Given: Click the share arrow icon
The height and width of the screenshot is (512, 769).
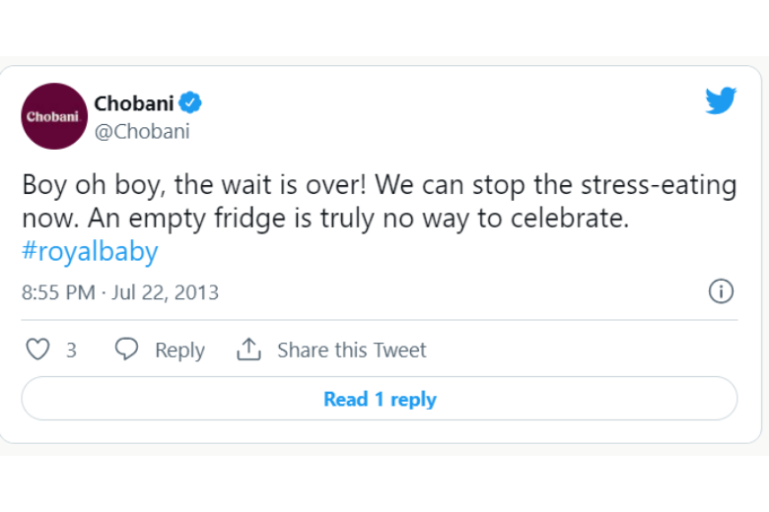Looking at the screenshot, I should click(248, 350).
